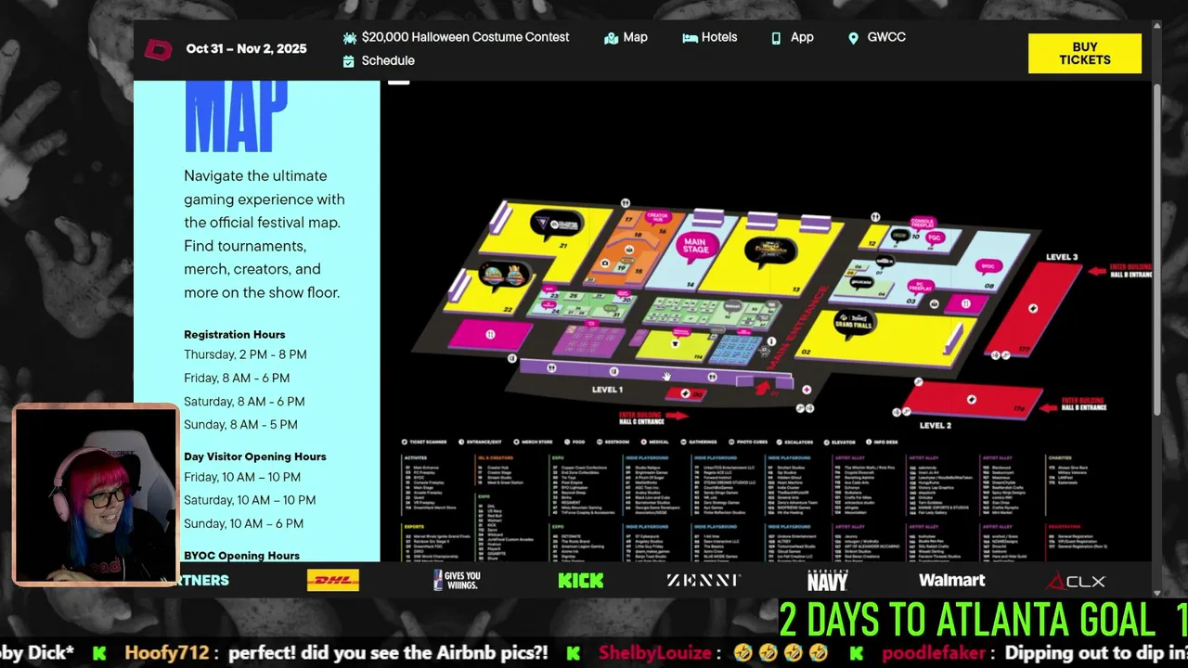
Task: Click the BYOC bubble on the map
Action: pyautogui.click(x=989, y=266)
